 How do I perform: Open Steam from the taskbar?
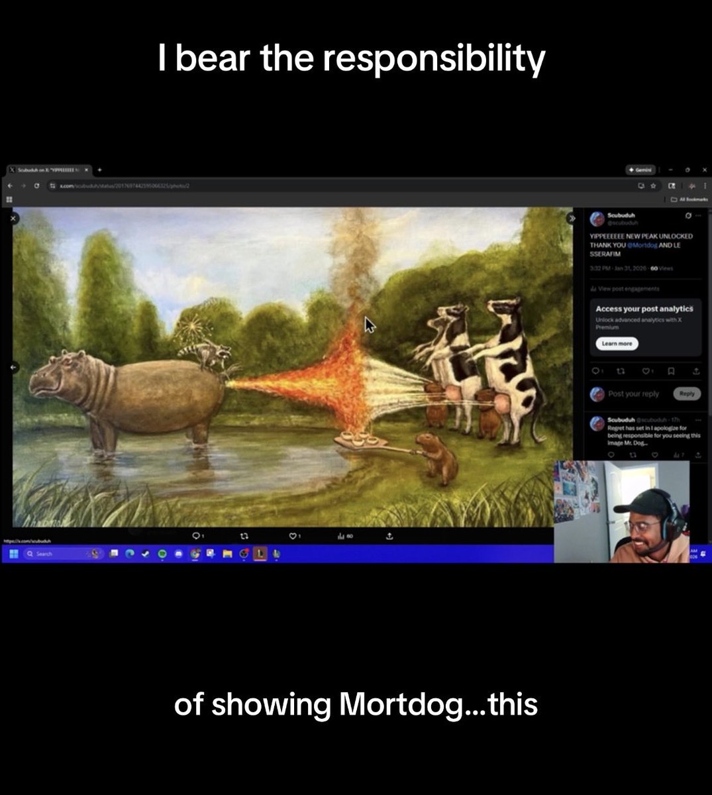coord(144,554)
